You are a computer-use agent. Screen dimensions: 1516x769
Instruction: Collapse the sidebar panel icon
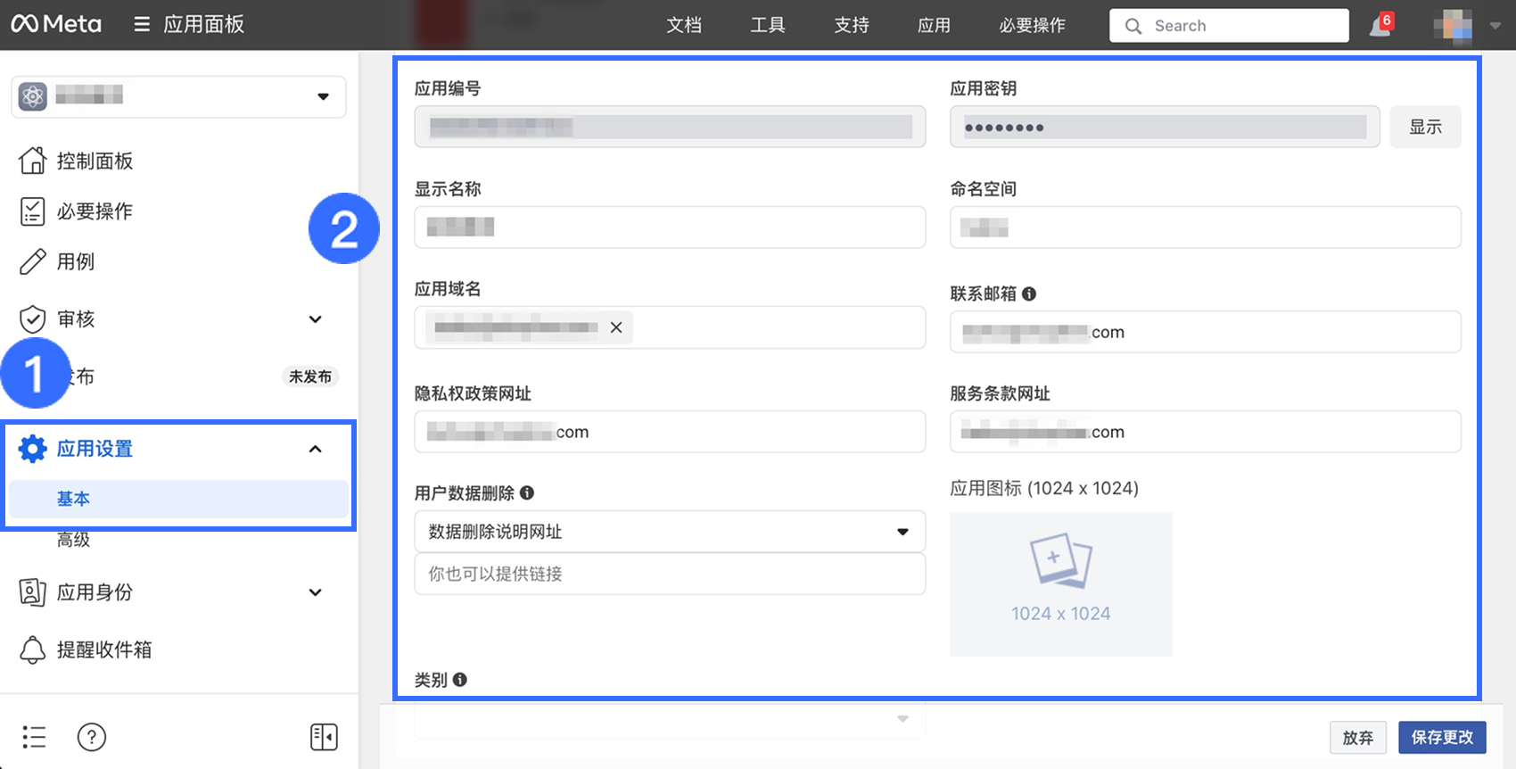[324, 737]
